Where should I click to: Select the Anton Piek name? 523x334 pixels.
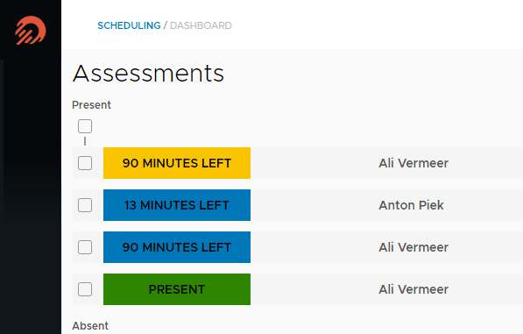pos(411,205)
